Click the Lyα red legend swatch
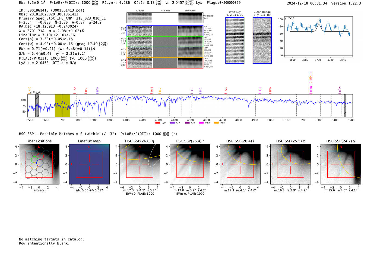The width and height of the screenshot is (380, 258). [157, 123]
